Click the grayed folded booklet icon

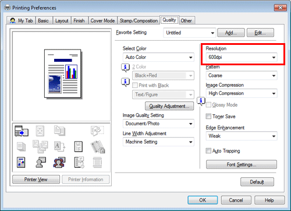point(97,131)
